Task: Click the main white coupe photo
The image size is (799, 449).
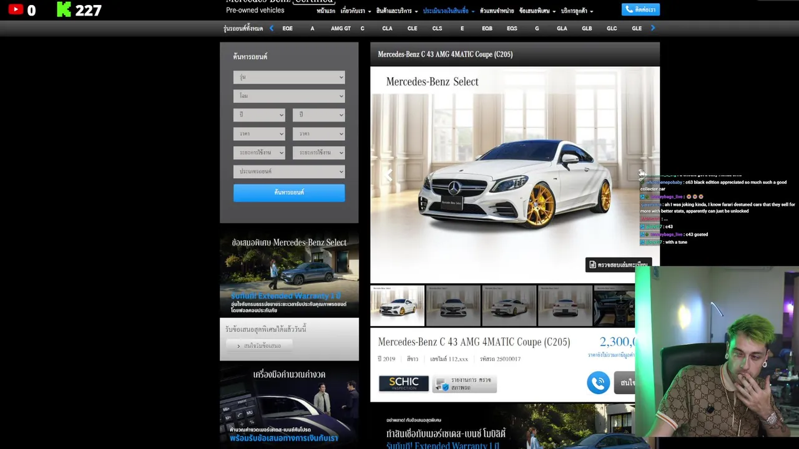Action: (x=514, y=175)
